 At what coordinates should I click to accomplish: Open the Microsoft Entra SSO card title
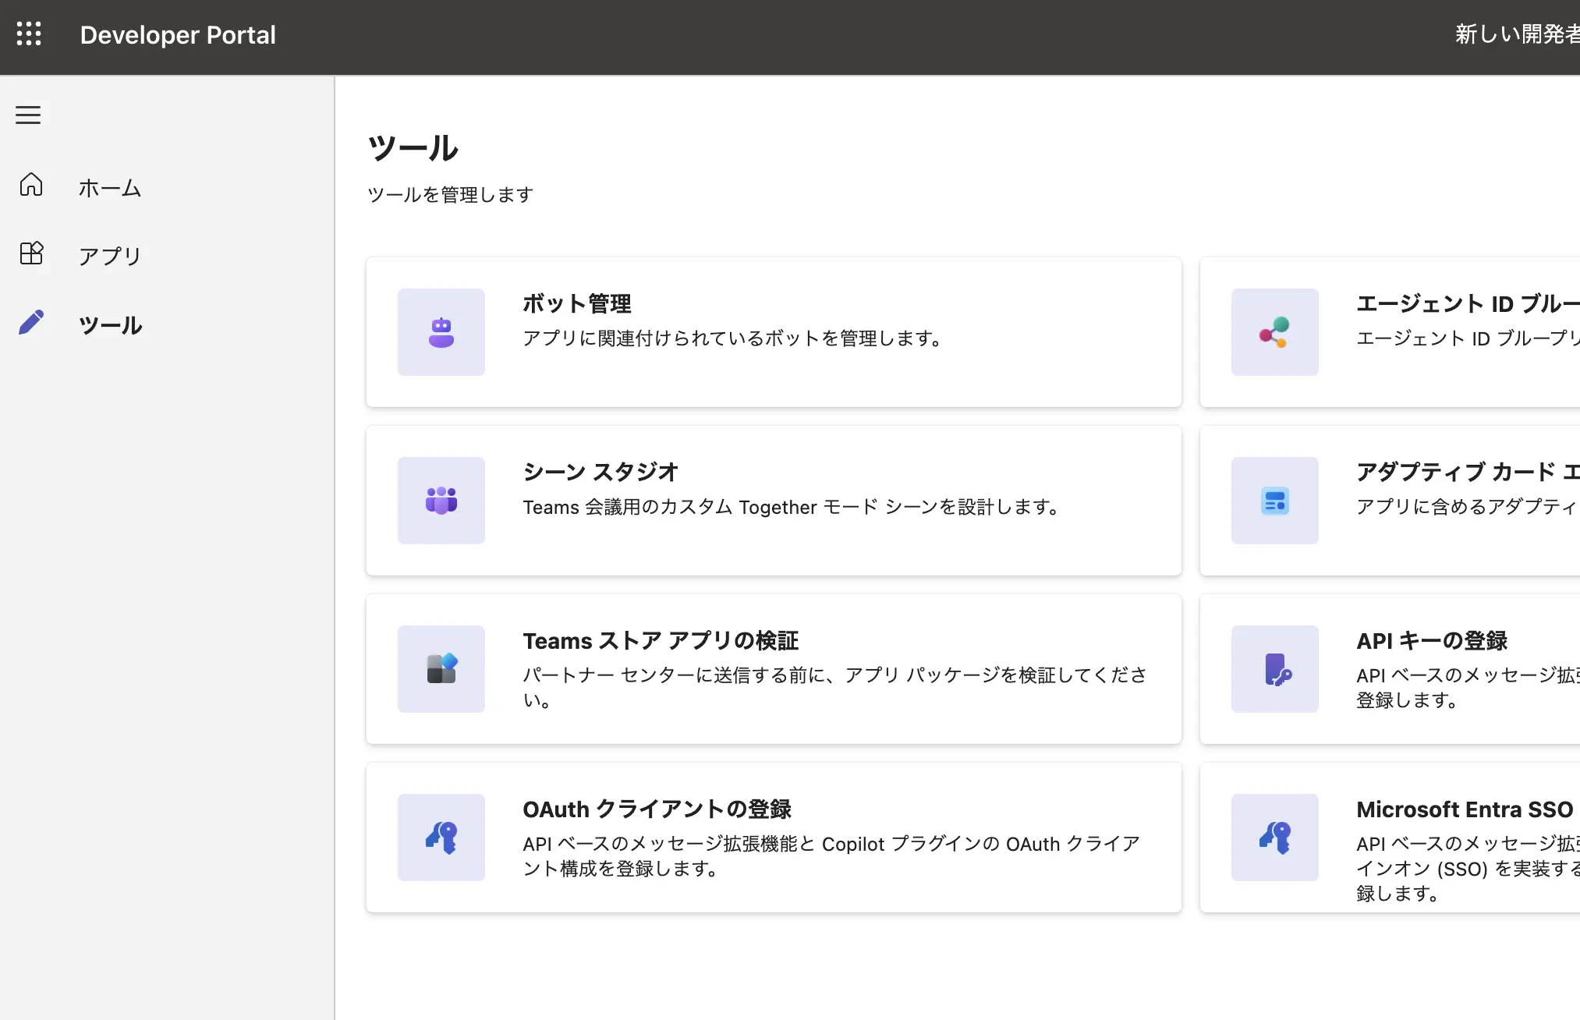point(1465,809)
